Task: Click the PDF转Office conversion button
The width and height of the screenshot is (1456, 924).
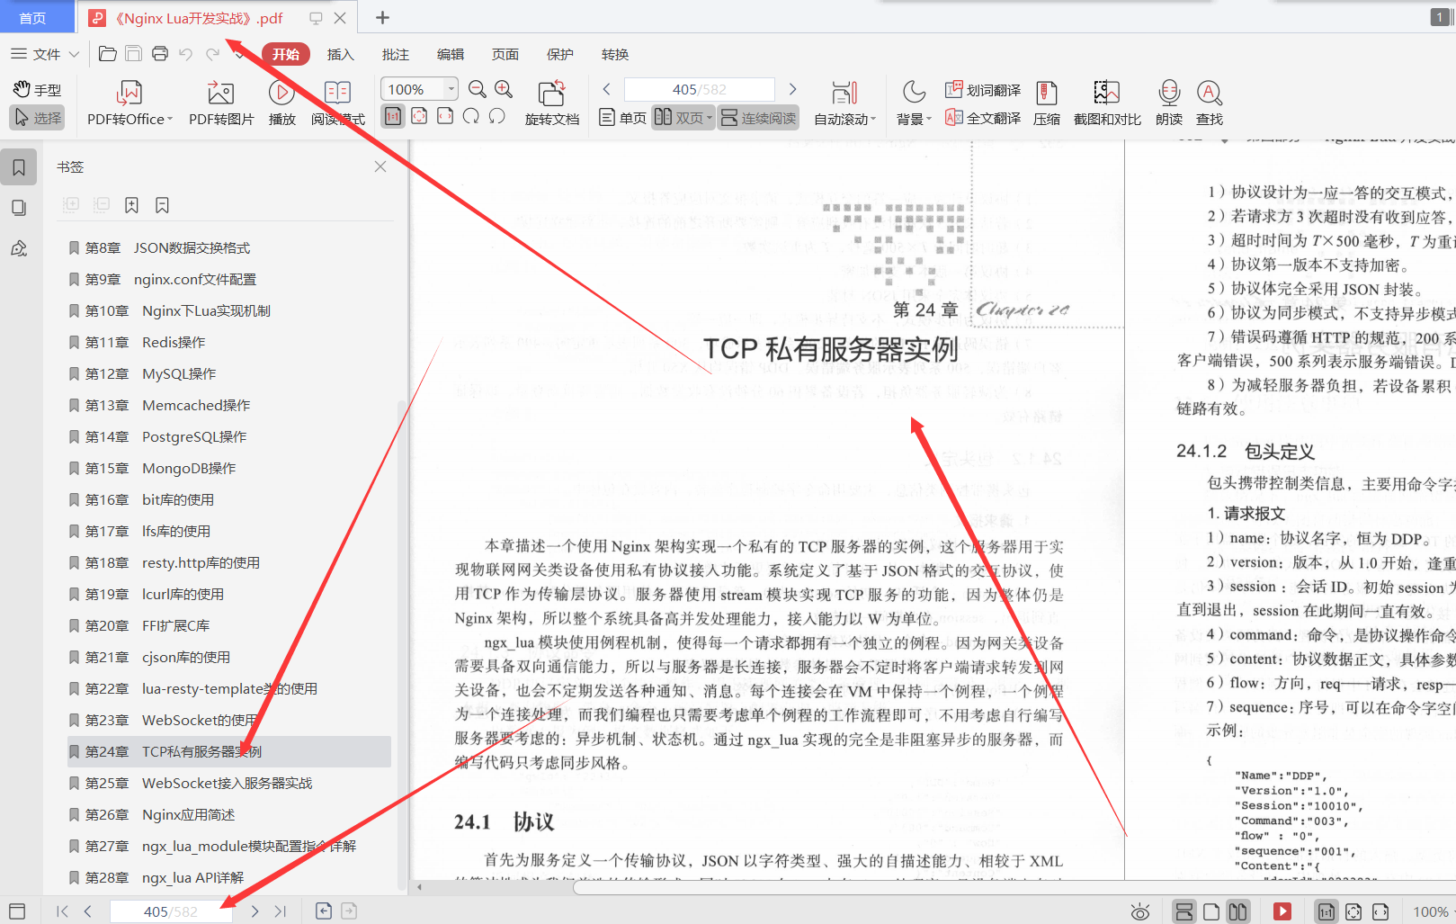Action: (x=129, y=102)
